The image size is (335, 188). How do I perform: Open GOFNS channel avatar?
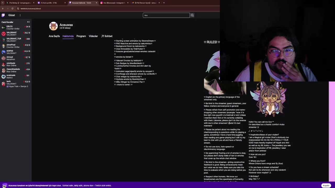(x=3, y=52)
